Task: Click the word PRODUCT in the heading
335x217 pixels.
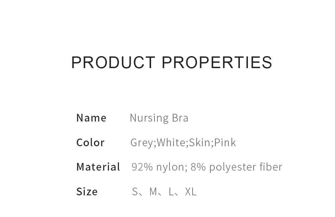Action: (113, 63)
